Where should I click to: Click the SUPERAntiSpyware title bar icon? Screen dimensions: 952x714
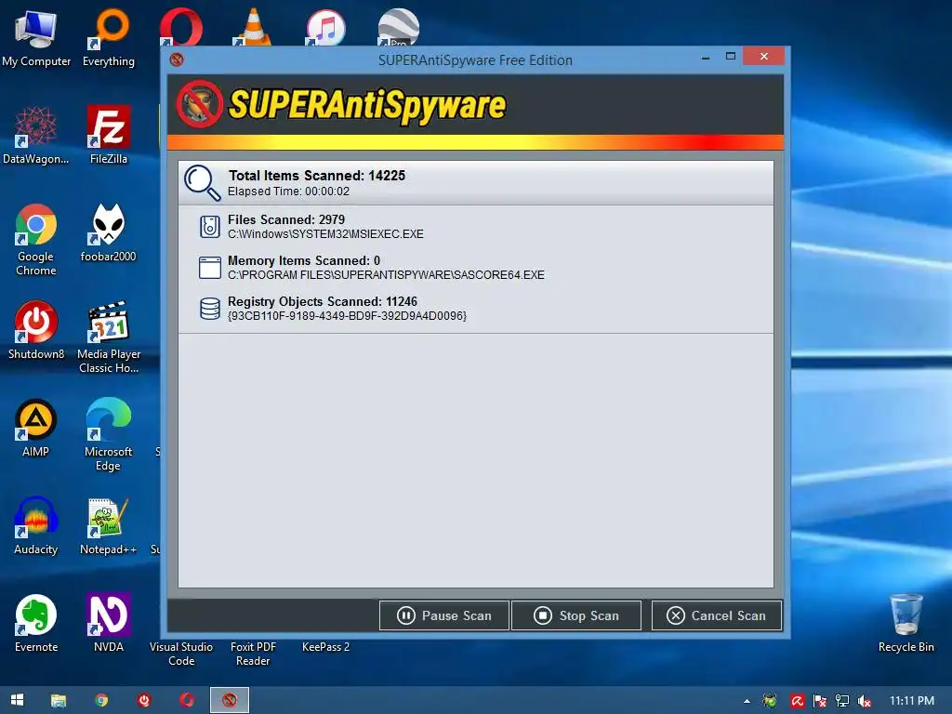177,59
